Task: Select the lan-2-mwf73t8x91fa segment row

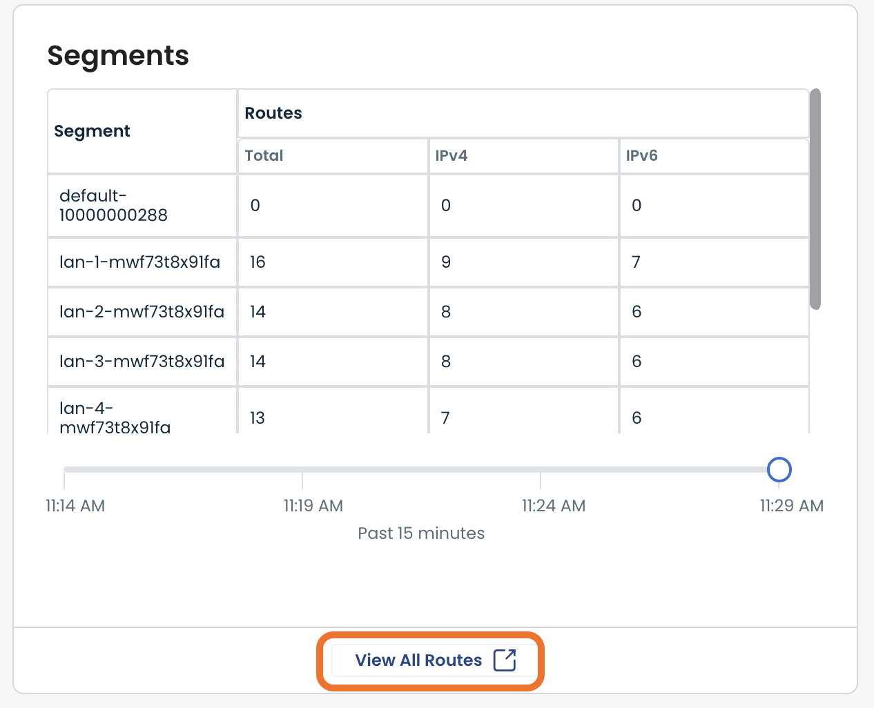Action: [428, 312]
